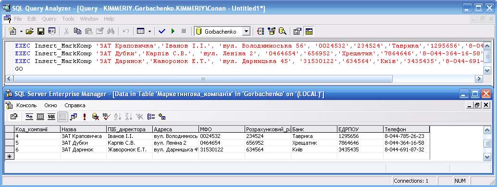Click the Verify SQL checkmark icon
Image resolution: width=497 pixels, height=187 pixels.
tap(106, 117)
